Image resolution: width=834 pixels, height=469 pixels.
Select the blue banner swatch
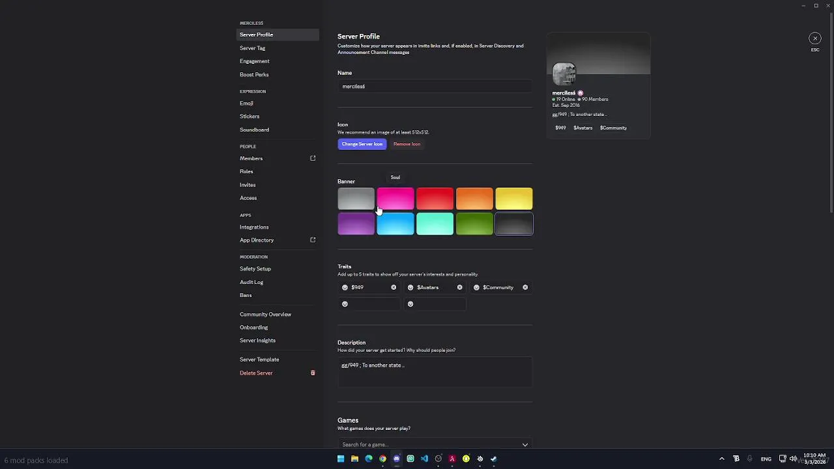tap(395, 224)
